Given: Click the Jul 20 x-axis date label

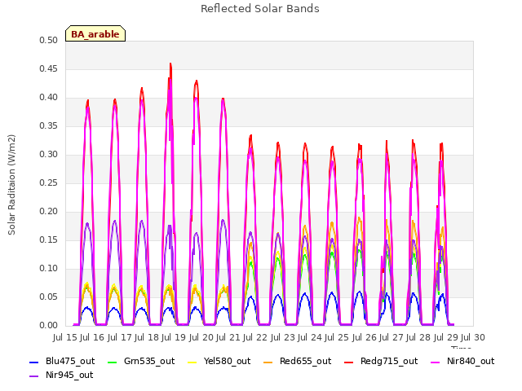Looking at the screenshot, I should (x=201, y=337).
